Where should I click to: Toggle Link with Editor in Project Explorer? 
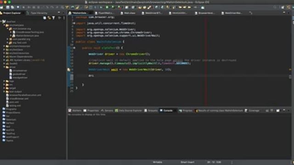tap(49, 18)
